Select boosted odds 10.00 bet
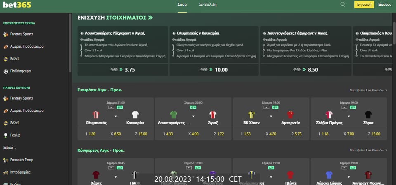Image resolution: width=396 pixels, height=185 pixels. [214, 70]
